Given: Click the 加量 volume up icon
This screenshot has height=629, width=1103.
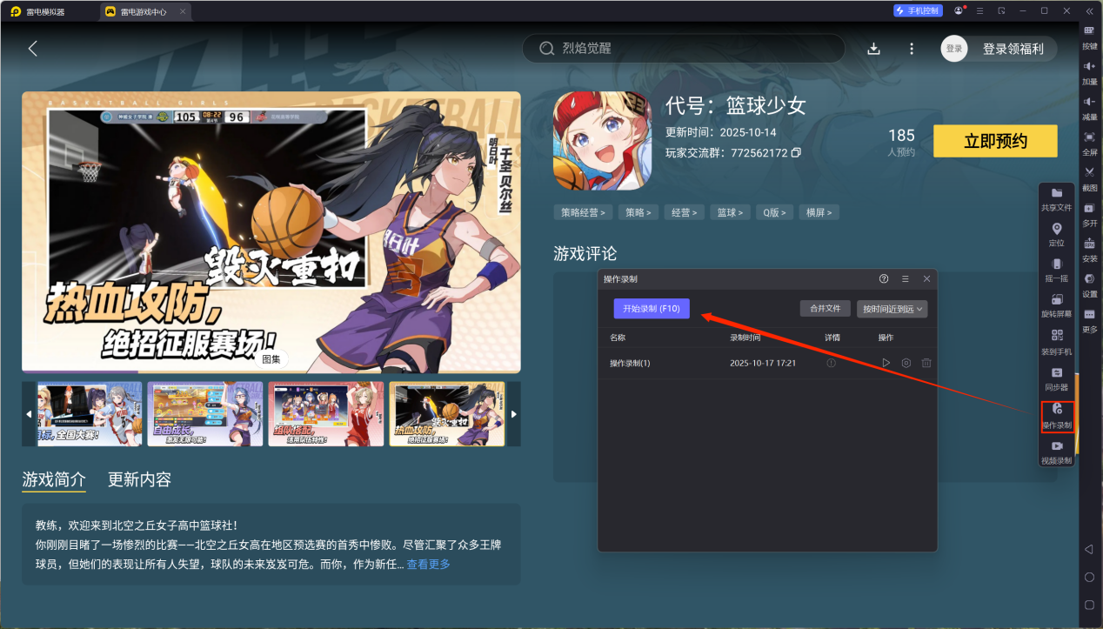Looking at the screenshot, I should point(1089,66).
